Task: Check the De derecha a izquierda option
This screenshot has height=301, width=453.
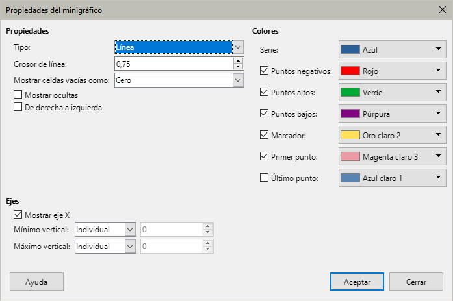Action: point(18,107)
